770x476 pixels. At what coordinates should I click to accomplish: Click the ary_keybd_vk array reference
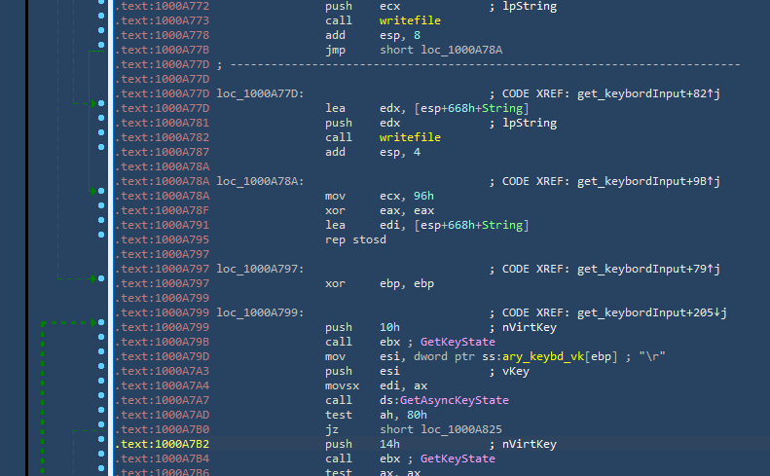(x=543, y=356)
